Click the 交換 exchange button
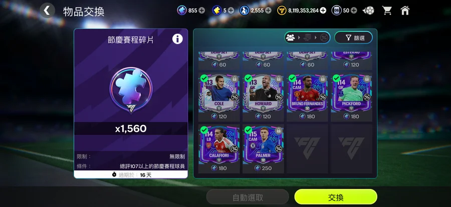The image size is (451, 207). 336,197
